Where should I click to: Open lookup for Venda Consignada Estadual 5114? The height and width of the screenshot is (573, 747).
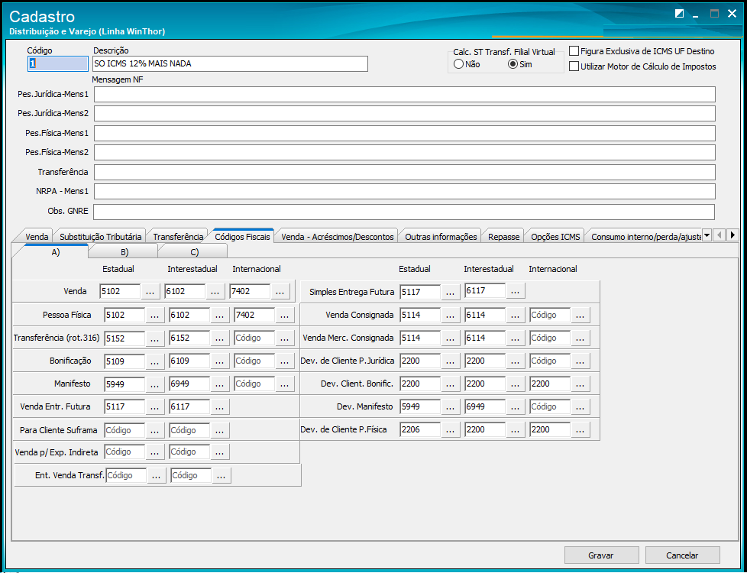click(450, 315)
